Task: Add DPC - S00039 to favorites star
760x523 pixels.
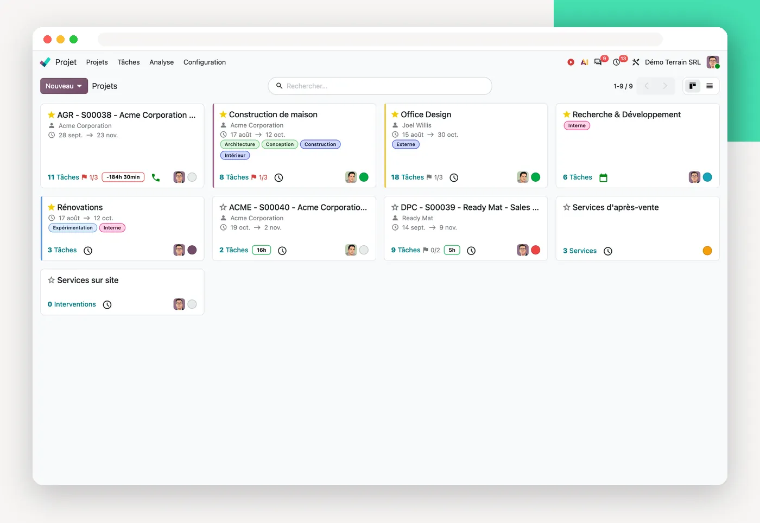Action: 395,207
